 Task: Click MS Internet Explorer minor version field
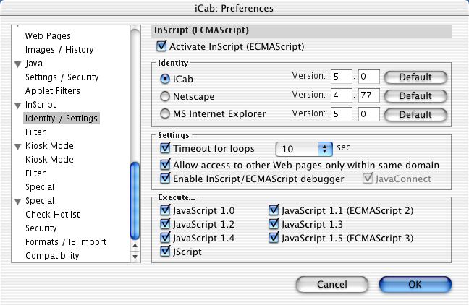369,114
